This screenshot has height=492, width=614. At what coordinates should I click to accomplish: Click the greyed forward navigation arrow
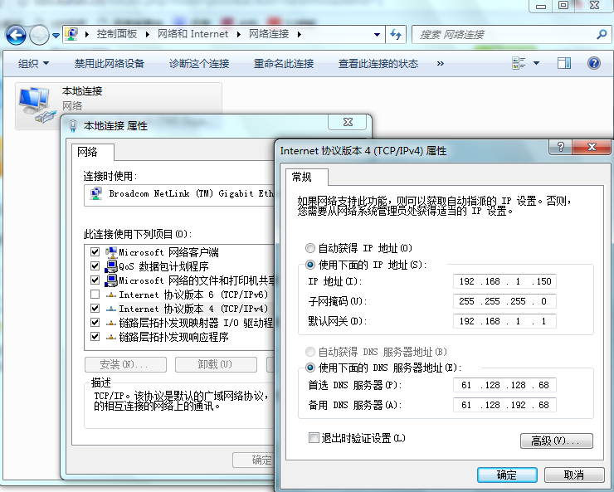(39, 35)
